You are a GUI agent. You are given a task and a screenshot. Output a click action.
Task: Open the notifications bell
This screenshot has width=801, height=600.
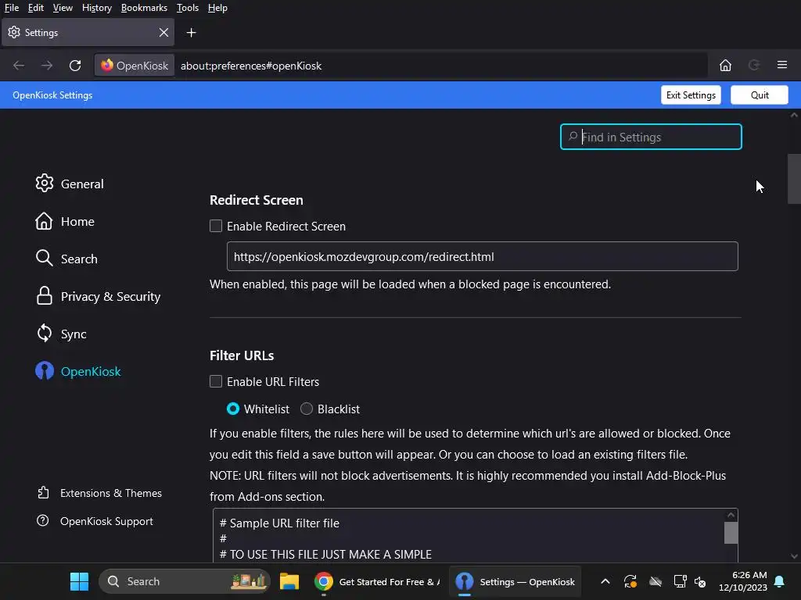pos(779,581)
